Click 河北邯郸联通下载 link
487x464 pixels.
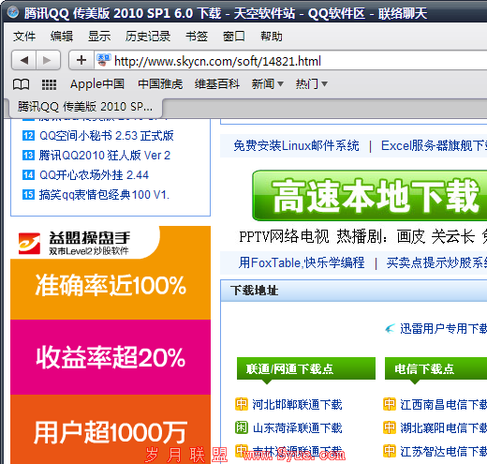(x=298, y=404)
